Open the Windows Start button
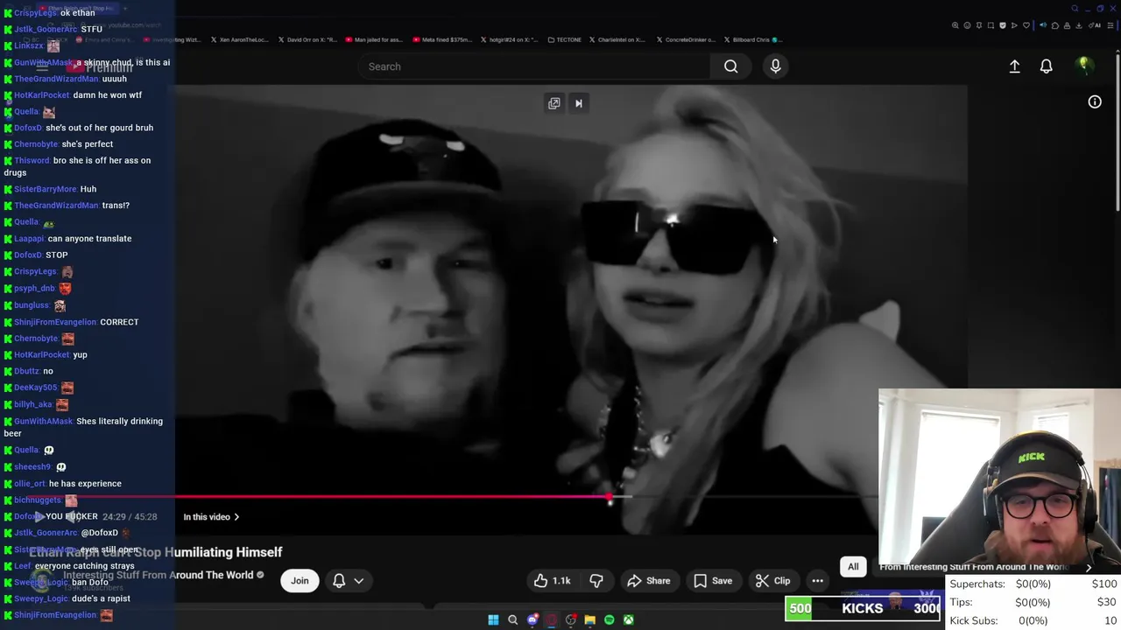Screen dimensions: 1121x630 click(493, 619)
